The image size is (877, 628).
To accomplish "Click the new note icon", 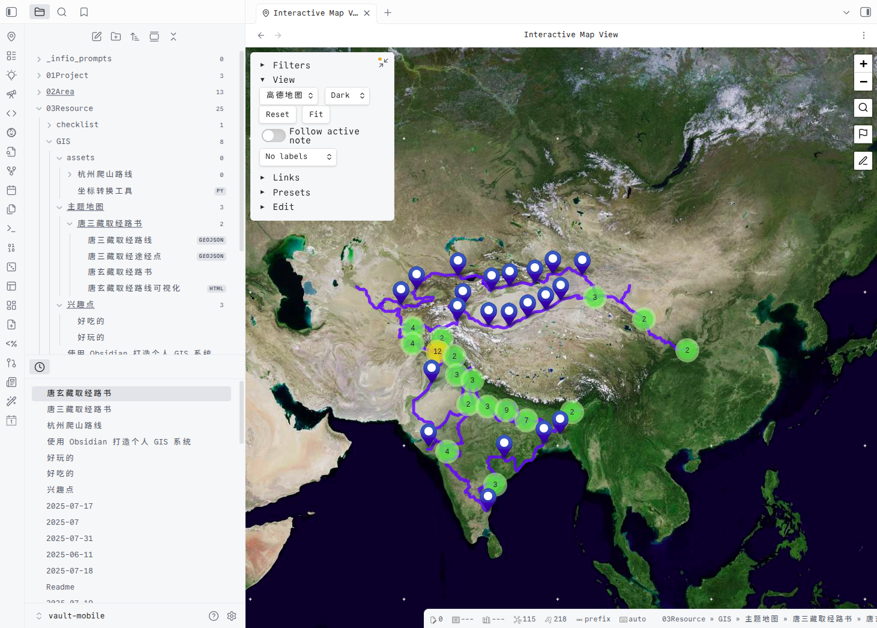I will click(97, 37).
